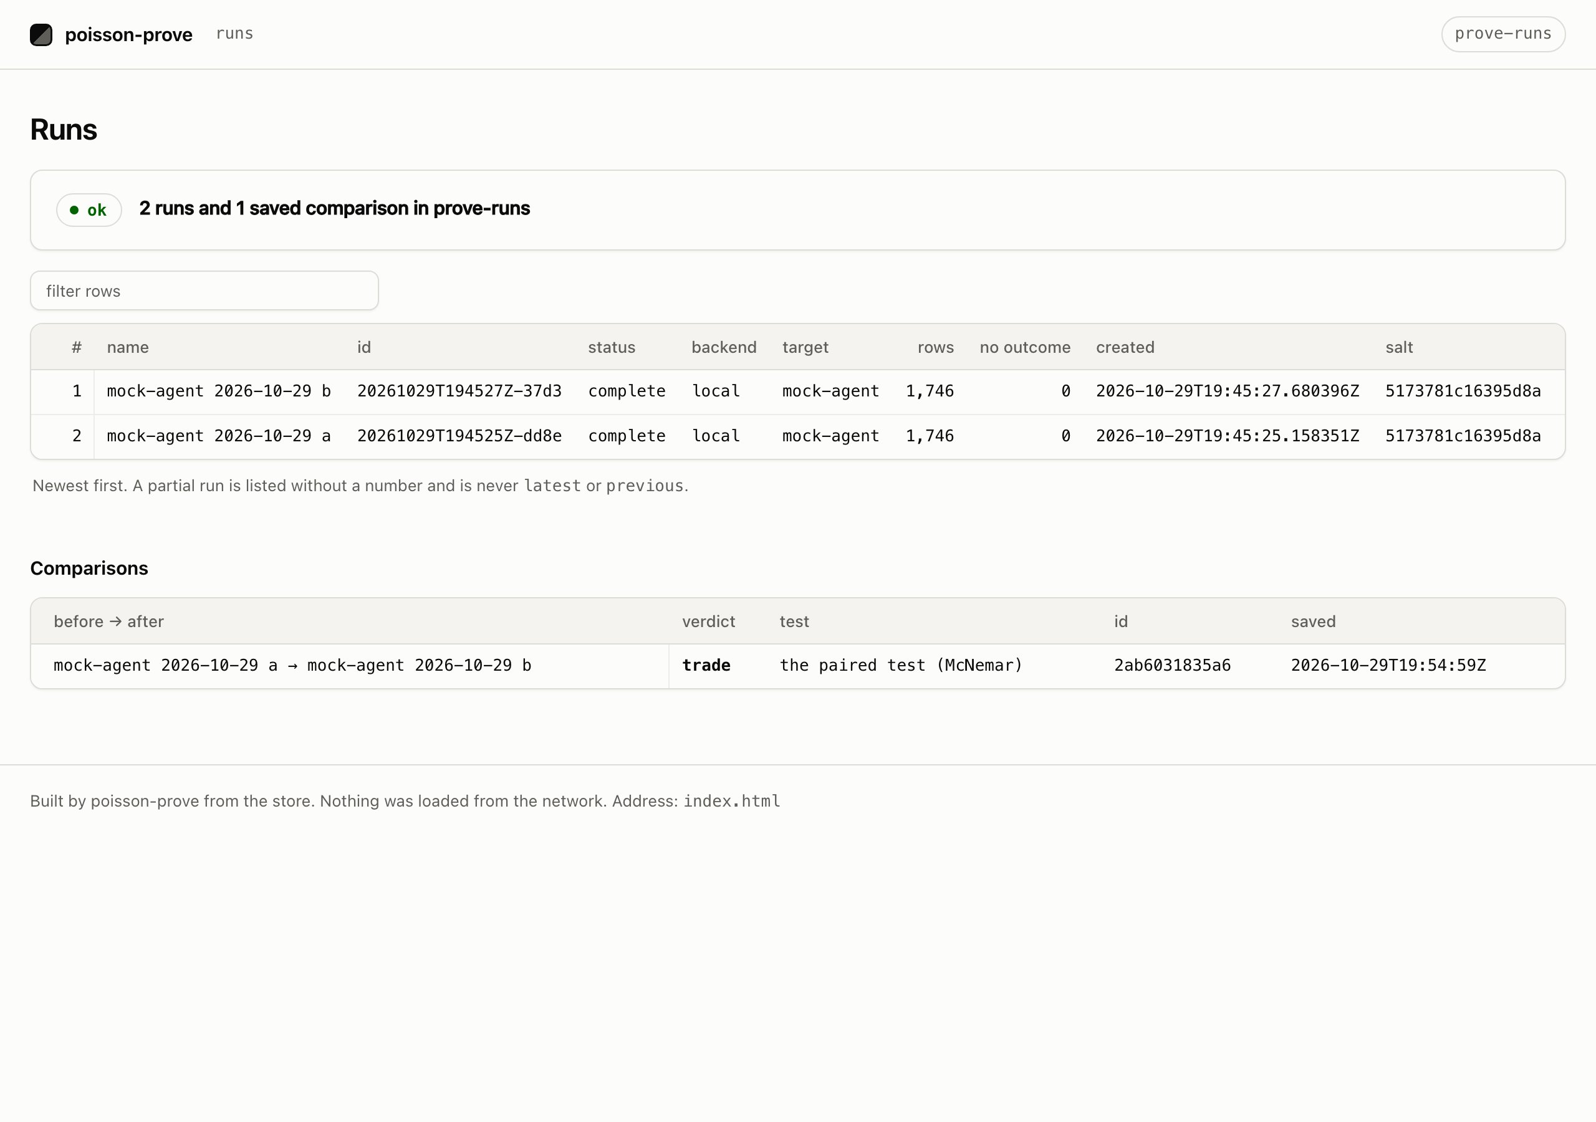Click row number 1 in runs table

coord(77,391)
